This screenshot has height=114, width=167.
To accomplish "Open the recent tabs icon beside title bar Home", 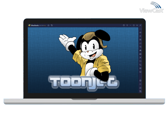I will coord(52,25).
